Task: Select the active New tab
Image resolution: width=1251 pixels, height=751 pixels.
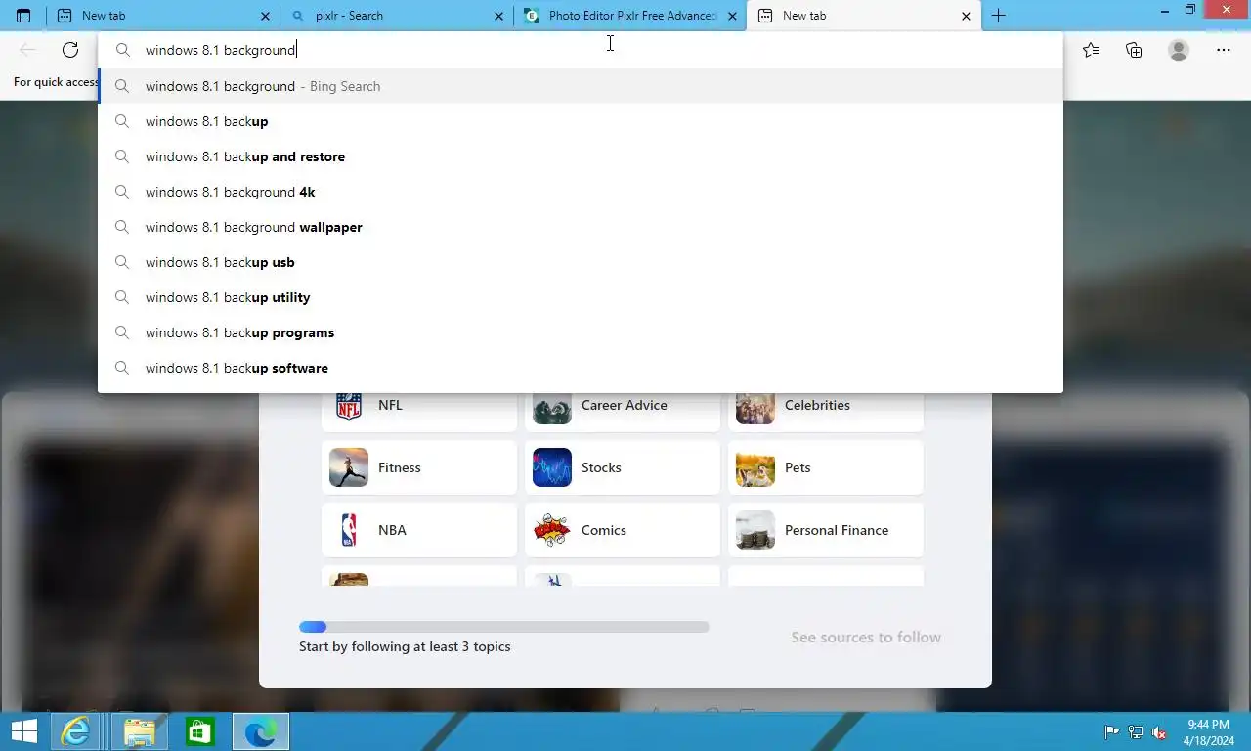Action: pyautogui.click(x=864, y=16)
